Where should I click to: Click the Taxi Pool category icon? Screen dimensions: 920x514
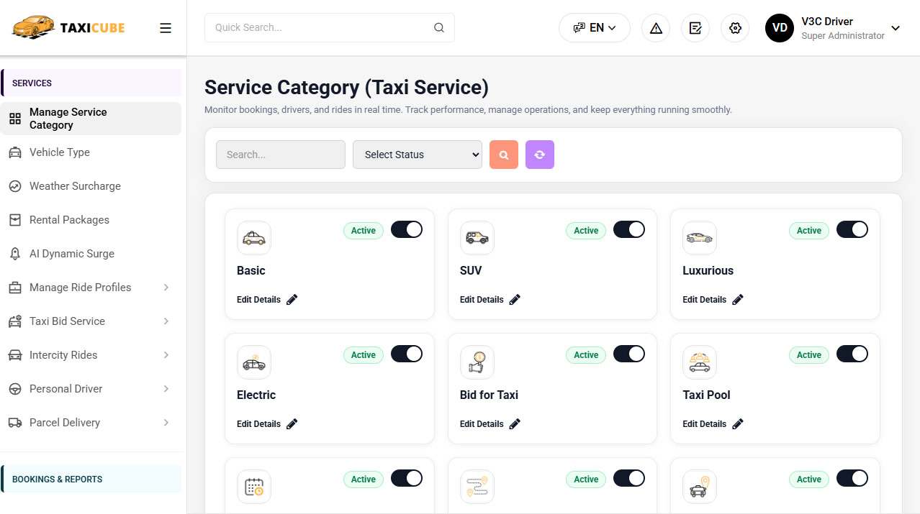pos(700,362)
